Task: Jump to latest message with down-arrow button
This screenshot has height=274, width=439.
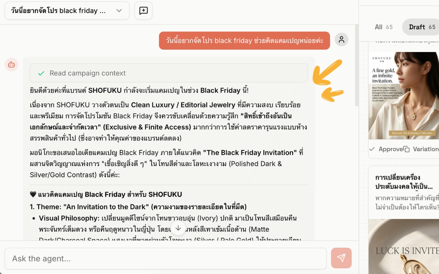Action: point(178,228)
